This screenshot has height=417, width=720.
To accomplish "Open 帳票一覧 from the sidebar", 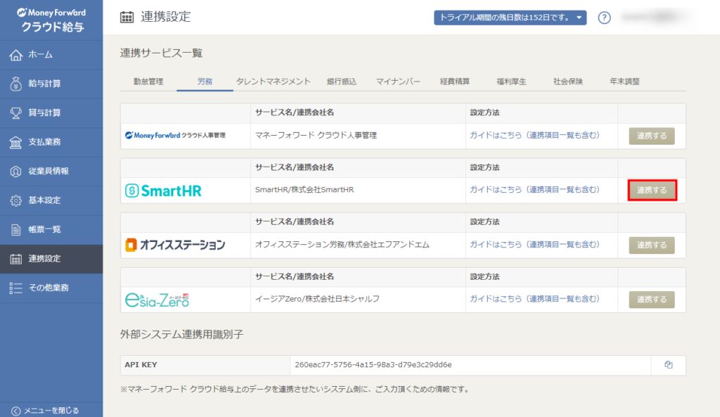I will [35, 230].
